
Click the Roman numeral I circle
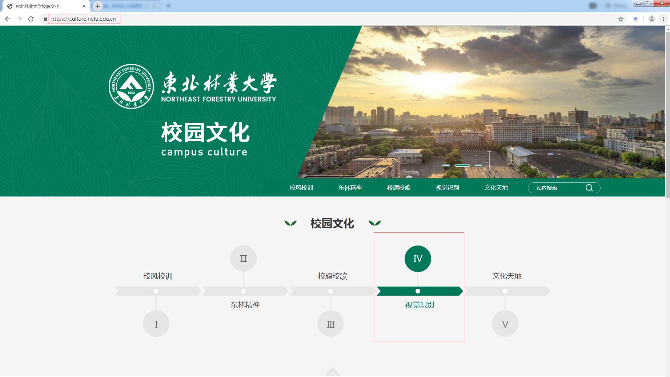tap(156, 324)
